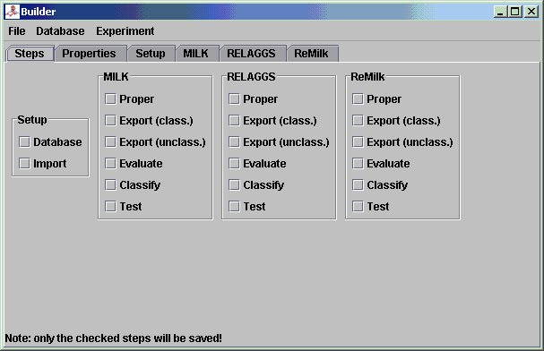The width and height of the screenshot is (544, 351).
Task: Select the Steps tab
Action: pyautogui.click(x=30, y=54)
